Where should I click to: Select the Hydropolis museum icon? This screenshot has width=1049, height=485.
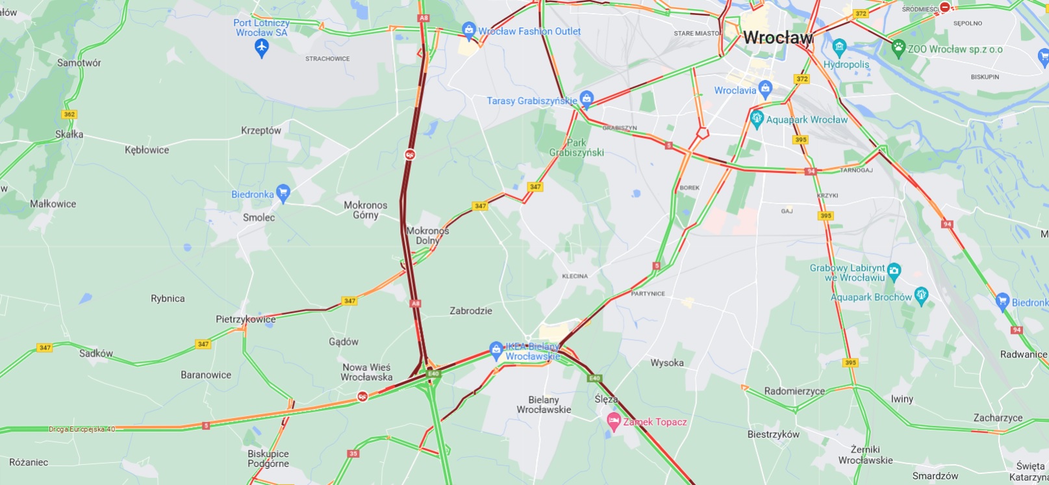(x=839, y=47)
